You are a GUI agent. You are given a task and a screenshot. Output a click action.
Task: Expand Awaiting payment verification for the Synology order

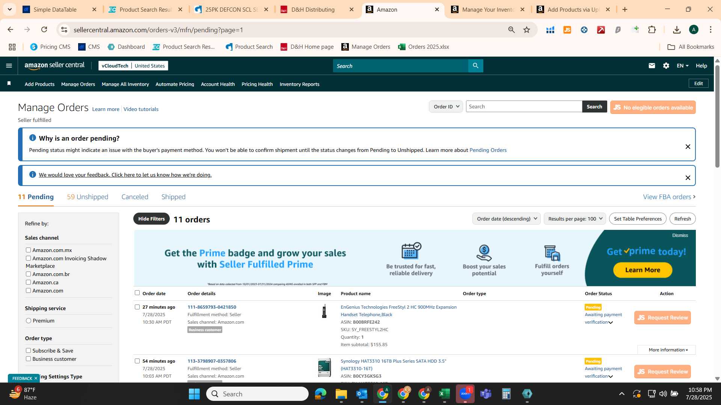tap(611, 376)
